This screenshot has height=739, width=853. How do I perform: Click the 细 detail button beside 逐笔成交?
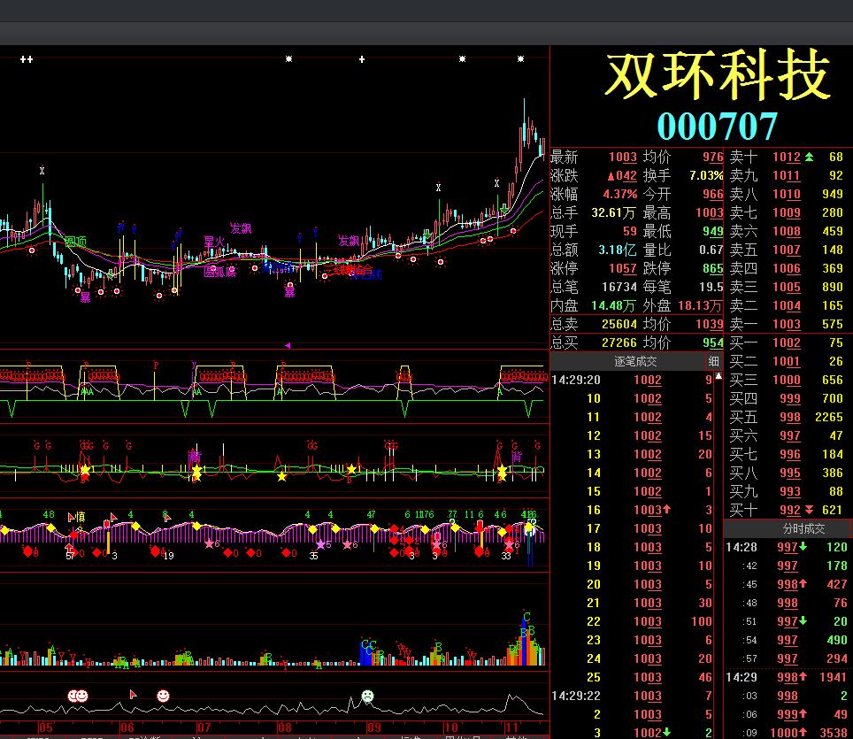[713, 361]
